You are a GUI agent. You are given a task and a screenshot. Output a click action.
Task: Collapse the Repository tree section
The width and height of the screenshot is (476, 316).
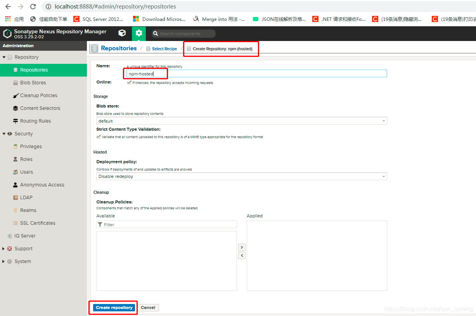(x=4, y=57)
